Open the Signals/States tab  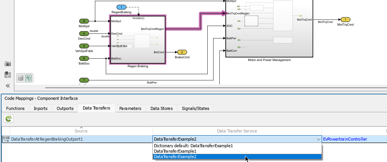click(x=195, y=108)
